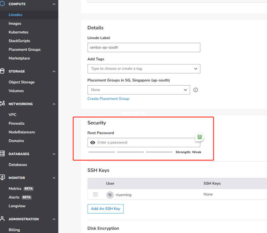Screen dimensions: 267x233
Task: Click the Add An SSH Key button
Action: [105, 209]
